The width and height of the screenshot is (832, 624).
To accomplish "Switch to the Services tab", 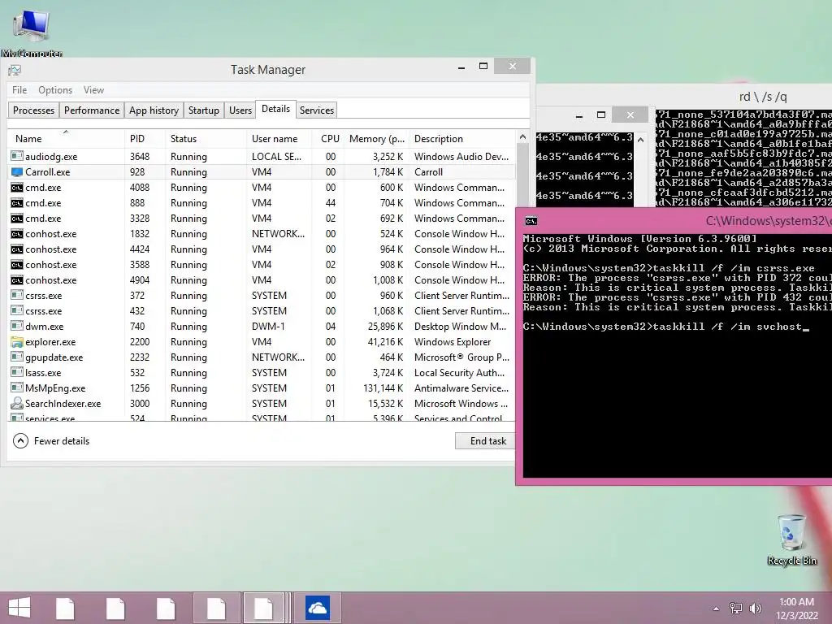I will pyautogui.click(x=317, y=110).
